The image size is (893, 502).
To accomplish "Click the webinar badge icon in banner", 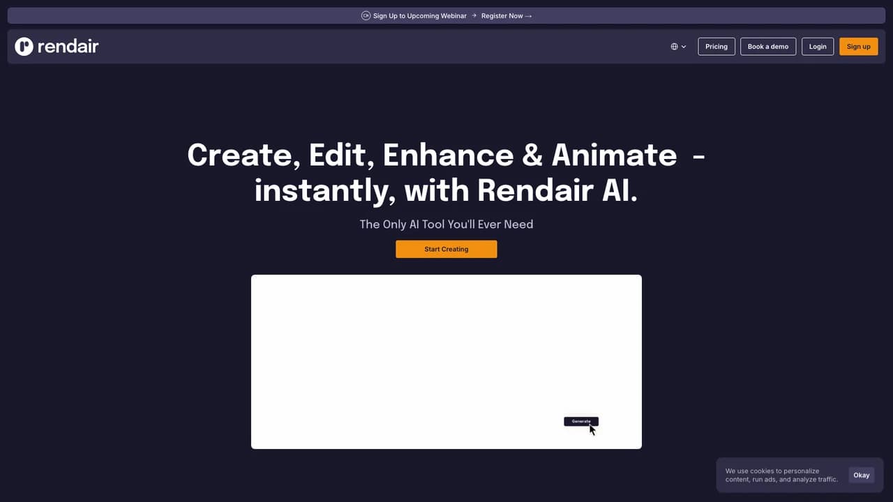I will pyautogui.click(x=366, y=15).
